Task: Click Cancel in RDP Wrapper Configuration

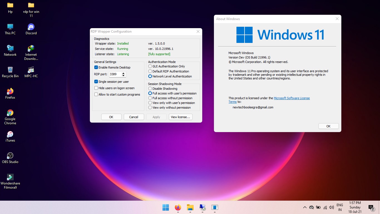Action: pos(134,117)
